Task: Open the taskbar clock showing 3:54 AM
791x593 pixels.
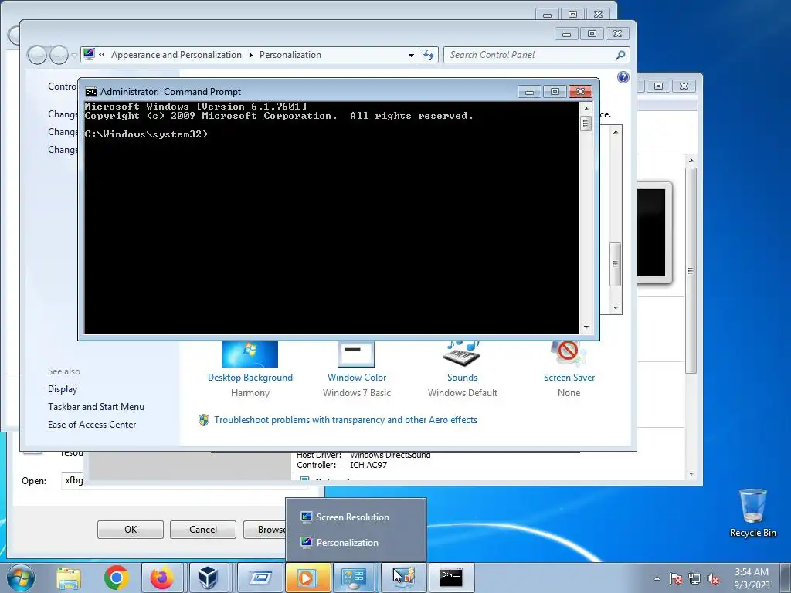Action: (752, 578)
